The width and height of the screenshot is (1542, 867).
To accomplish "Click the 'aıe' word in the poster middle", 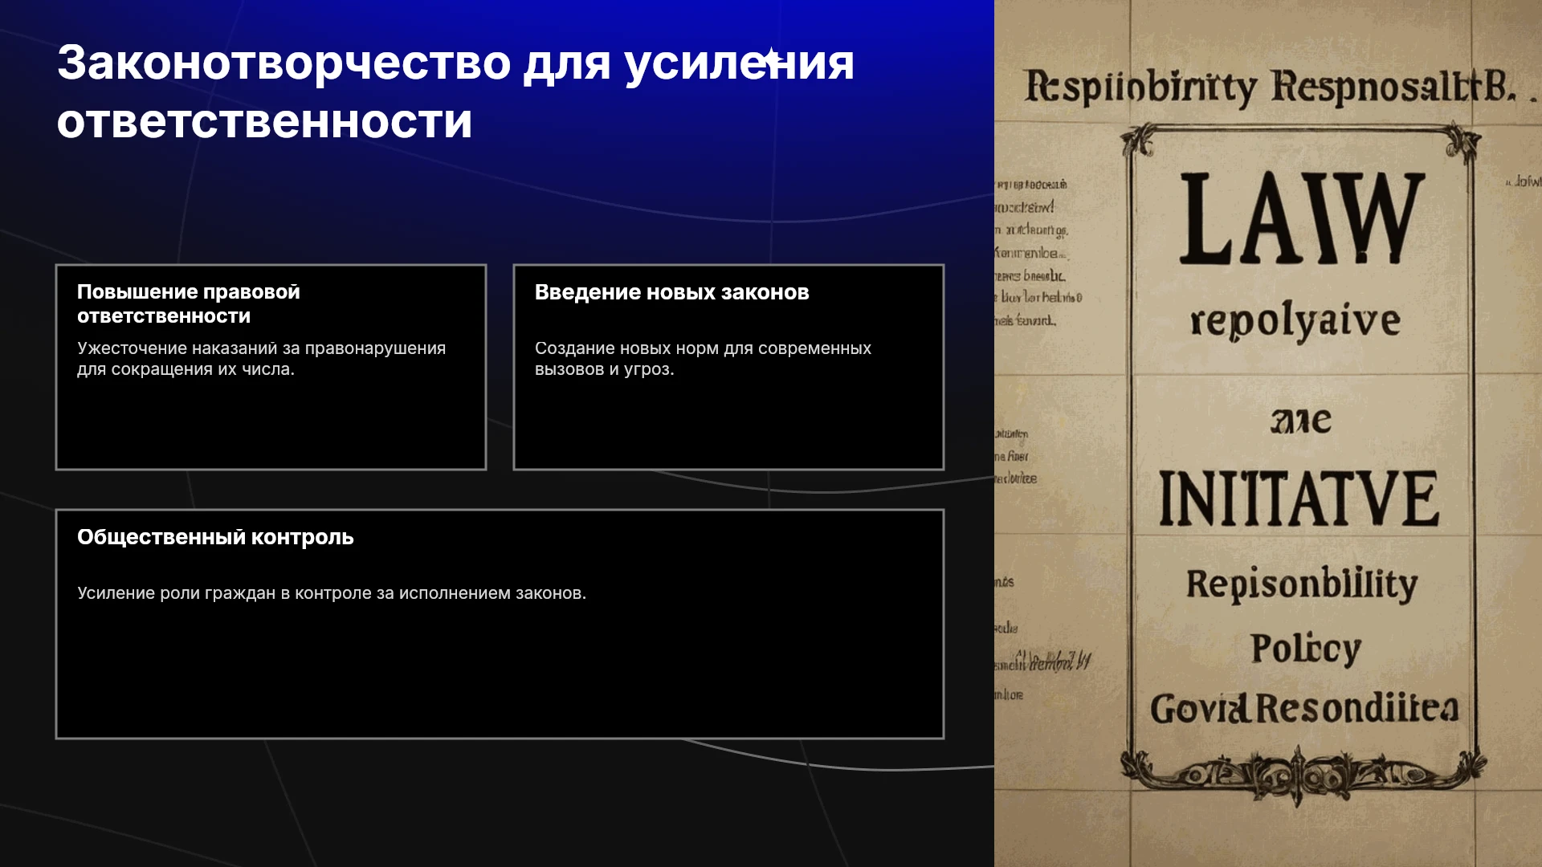I will [1301, 421].
